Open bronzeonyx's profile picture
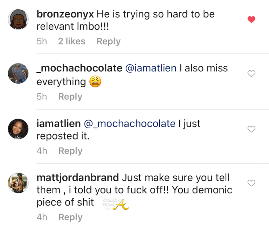Screen dimensions: 269x229 18,20
